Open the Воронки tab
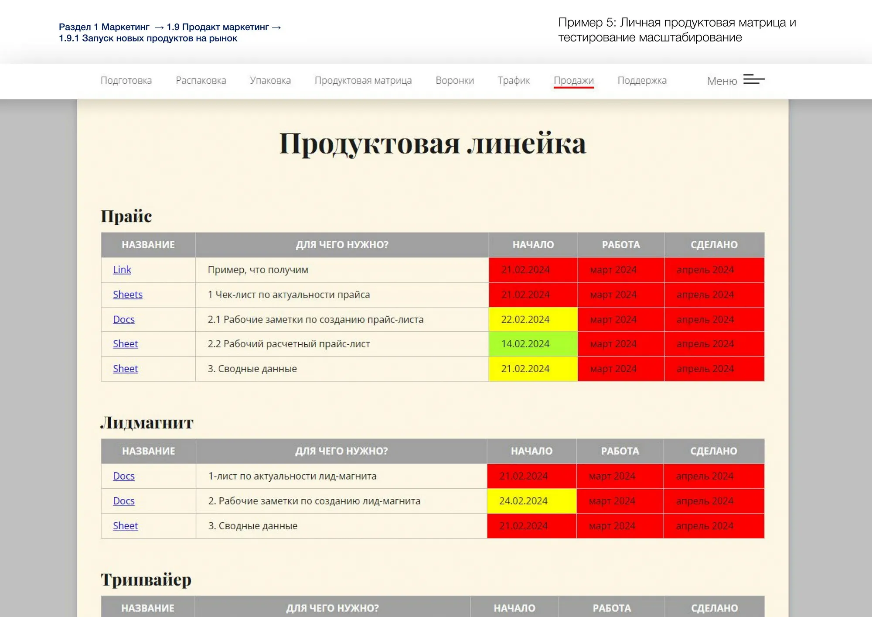The image size is (872, 617). [455, 80]
